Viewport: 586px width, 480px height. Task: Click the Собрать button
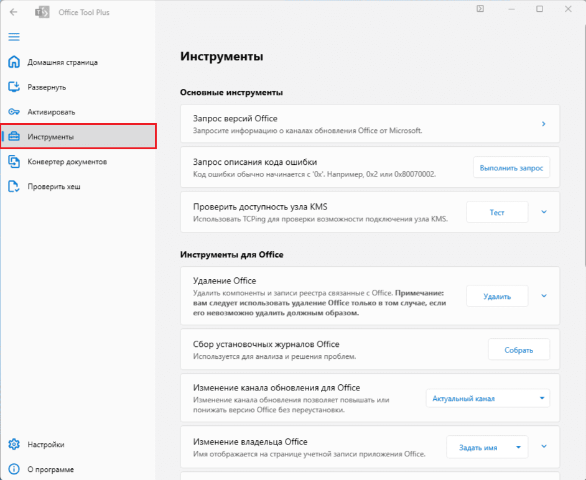(518, 349)
